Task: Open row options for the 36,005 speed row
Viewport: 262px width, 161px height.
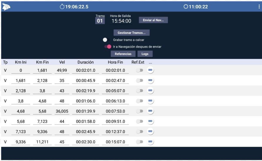Action: point(150,111)
